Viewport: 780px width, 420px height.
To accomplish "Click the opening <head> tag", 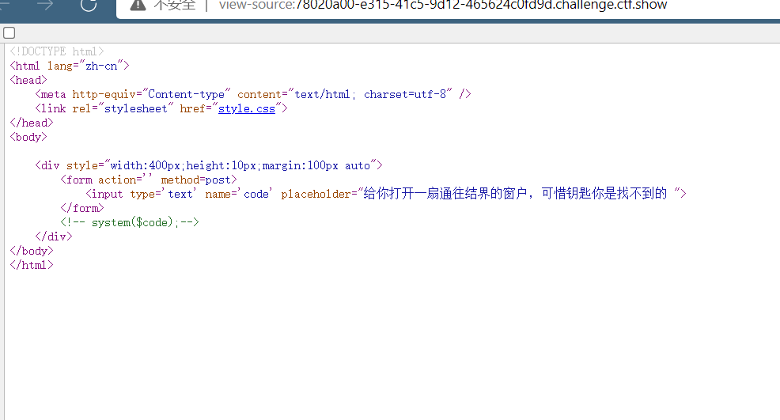I will [x=28, y=80].
